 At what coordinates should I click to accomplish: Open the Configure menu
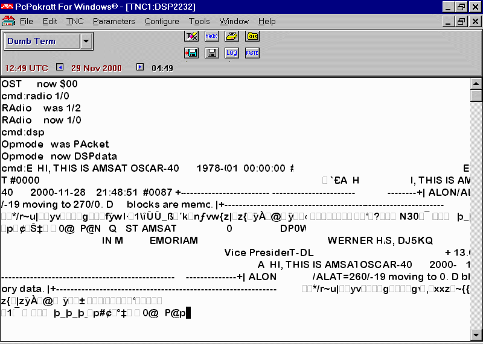click(162, 21)
